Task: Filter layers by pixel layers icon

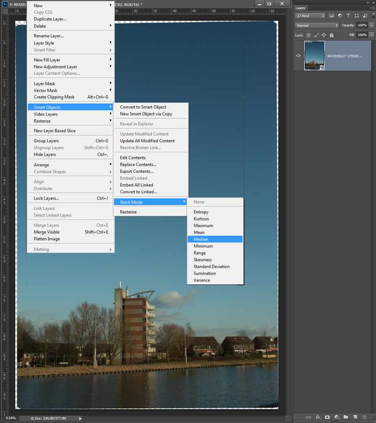Action: 332,16
